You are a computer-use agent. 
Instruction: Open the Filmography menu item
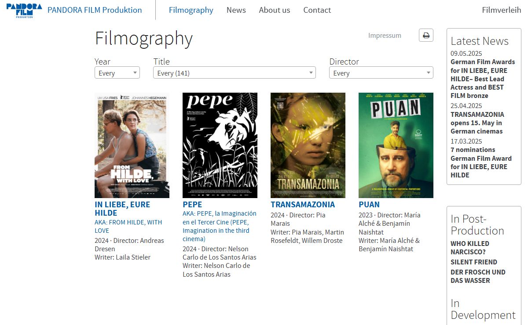tap(191, 10)
